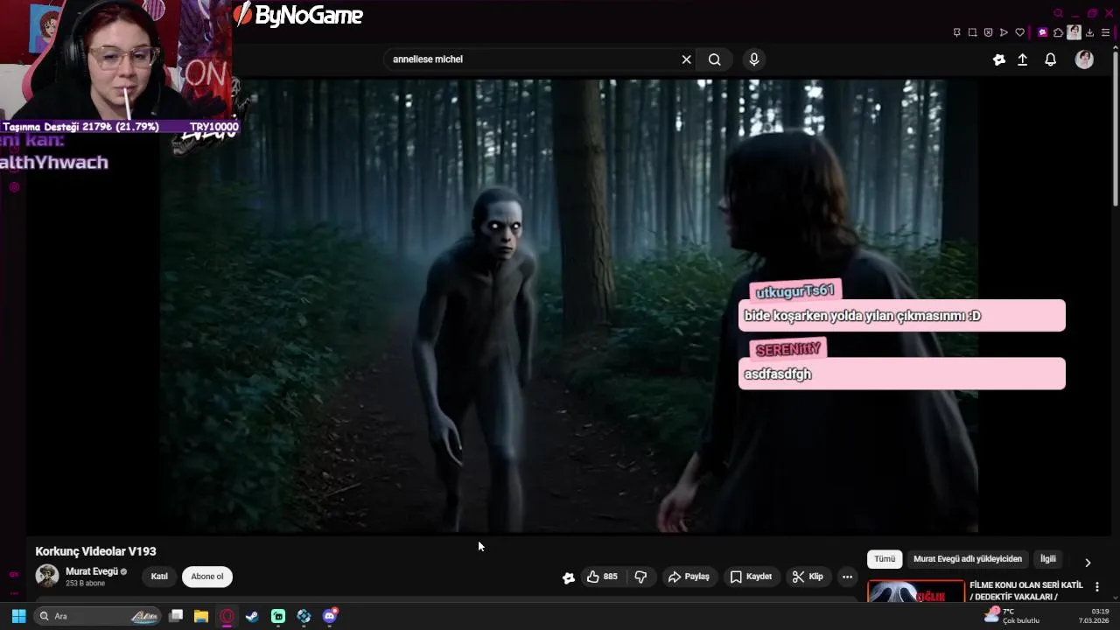Viewport: 1120px width, 630px height.
Task: Select 'Murat Evegü adlı yükleyiciden' chip
Action: tap(968, 559)
